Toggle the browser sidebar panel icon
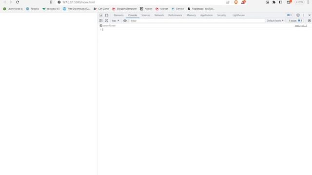Screen dimensions: 312x175 click(x=280, y=2)
